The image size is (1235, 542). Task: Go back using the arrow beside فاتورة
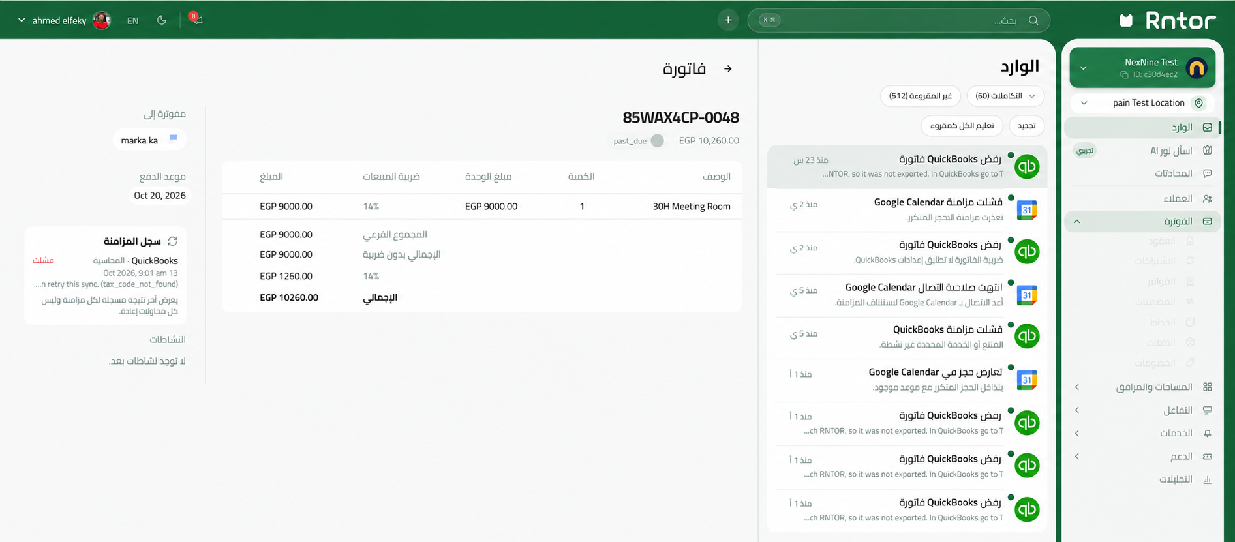[728, 69]
